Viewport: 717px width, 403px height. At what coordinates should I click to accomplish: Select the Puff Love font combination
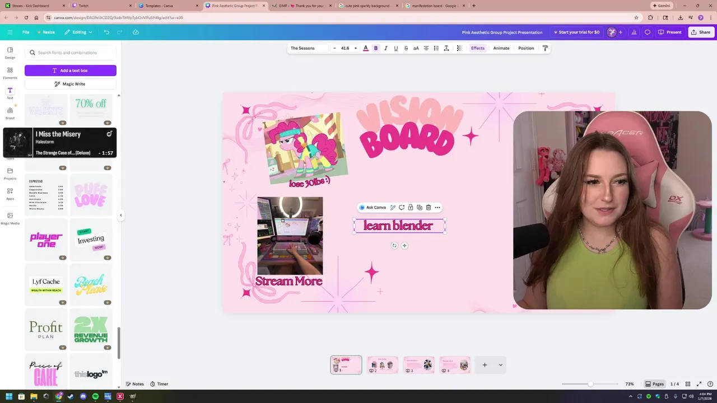pyautogui.click(x=91, y=195)
